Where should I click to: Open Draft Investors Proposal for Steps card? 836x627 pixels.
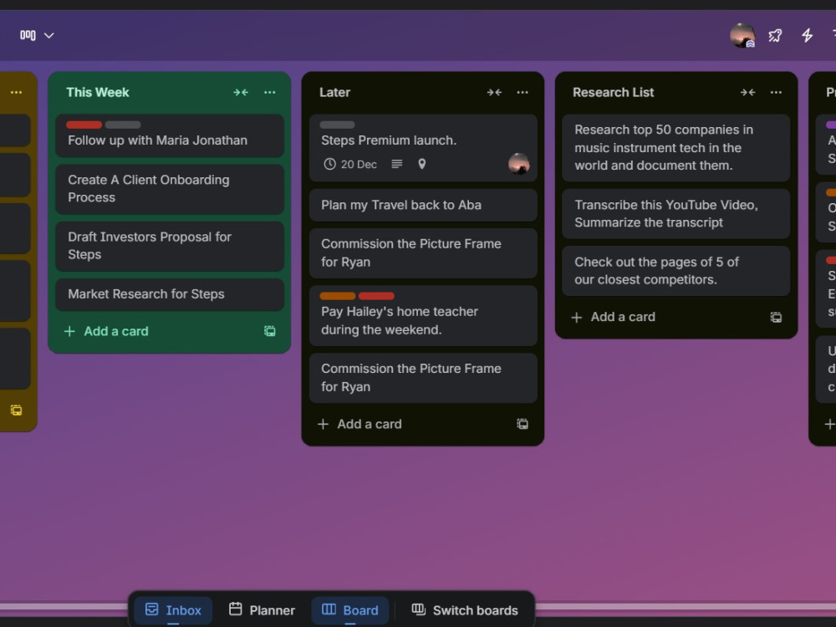[170, 246]
